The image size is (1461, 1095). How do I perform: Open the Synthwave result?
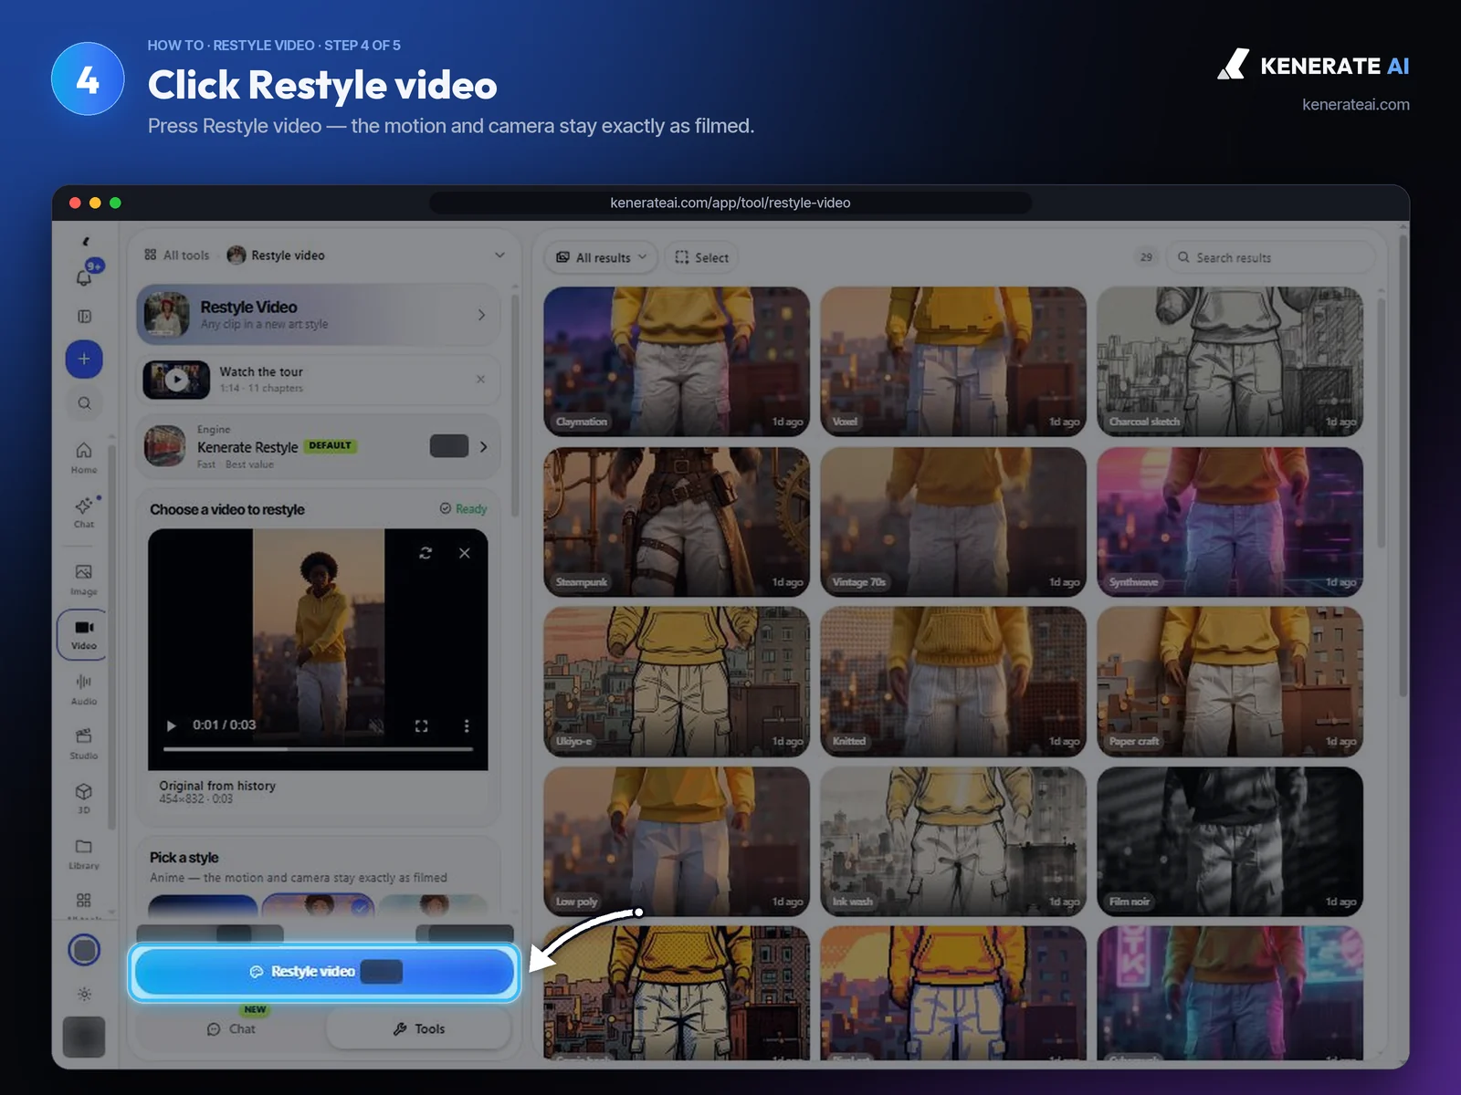(1230, 522)
